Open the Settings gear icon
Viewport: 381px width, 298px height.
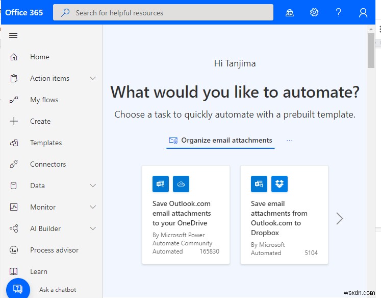coord(314,12)
